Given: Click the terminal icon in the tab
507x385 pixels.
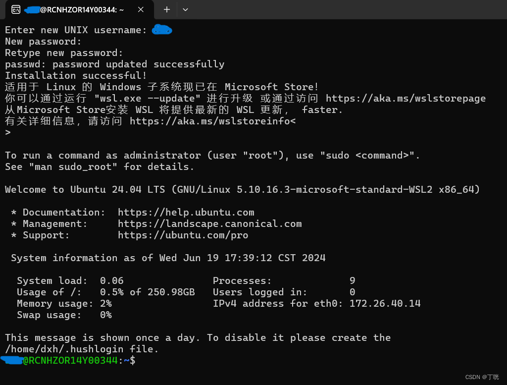Looking at the screenshot, I should tap(16, 10).
